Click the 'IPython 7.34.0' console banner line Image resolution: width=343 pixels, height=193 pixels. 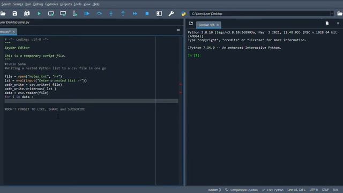click(x=235, y=48)
